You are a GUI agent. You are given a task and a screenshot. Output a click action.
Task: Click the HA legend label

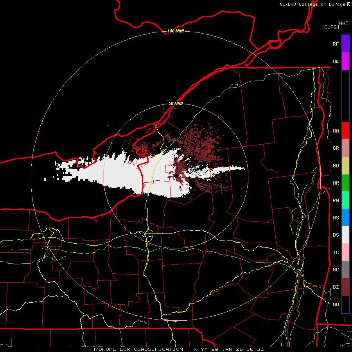[x=336, y=131]
